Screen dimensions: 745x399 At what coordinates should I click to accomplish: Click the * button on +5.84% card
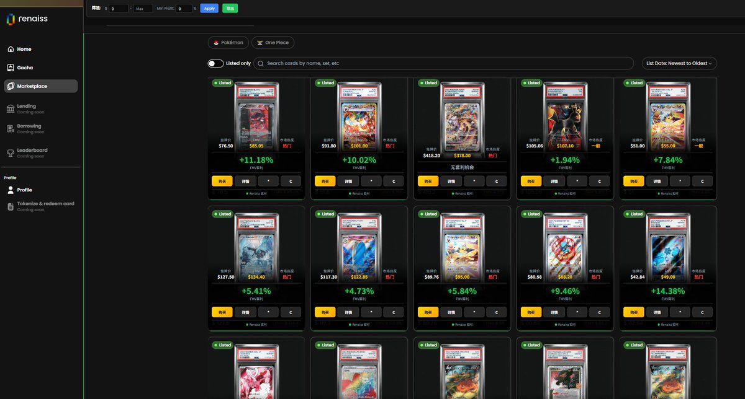click(x=474, y=312)
